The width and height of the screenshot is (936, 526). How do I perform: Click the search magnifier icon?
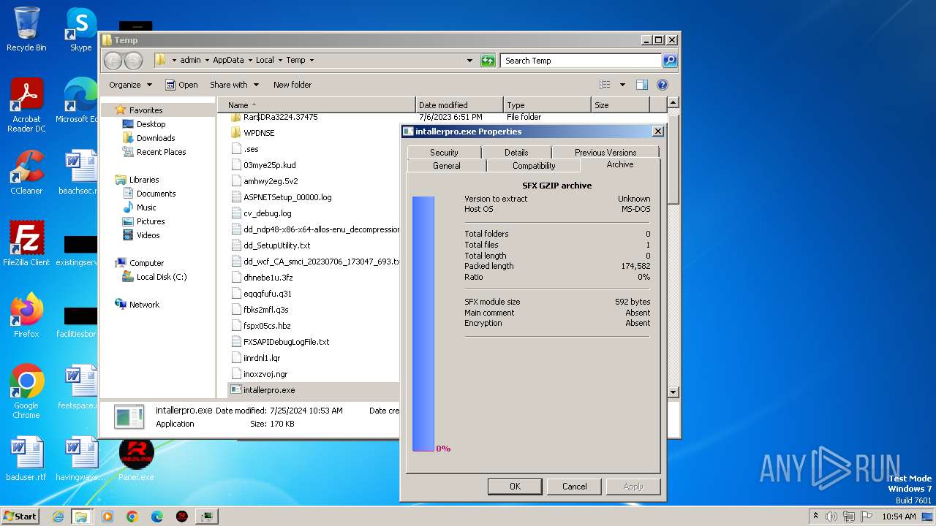pyautogui.click(x=669, y=61)
